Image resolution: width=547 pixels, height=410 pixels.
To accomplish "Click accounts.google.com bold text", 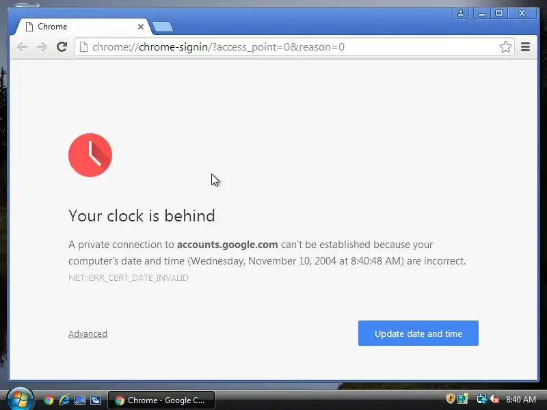I will pos(228,245).
